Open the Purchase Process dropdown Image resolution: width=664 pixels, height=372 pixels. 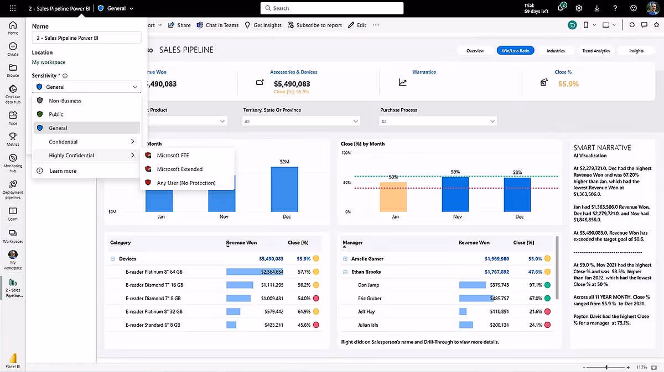492,121
